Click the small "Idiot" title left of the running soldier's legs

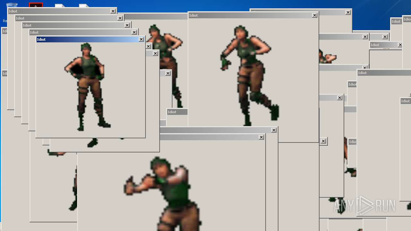[172, 112]
